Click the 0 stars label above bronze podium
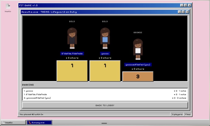The height and width of the screenshot is (126, 210). tap(138, 69)
